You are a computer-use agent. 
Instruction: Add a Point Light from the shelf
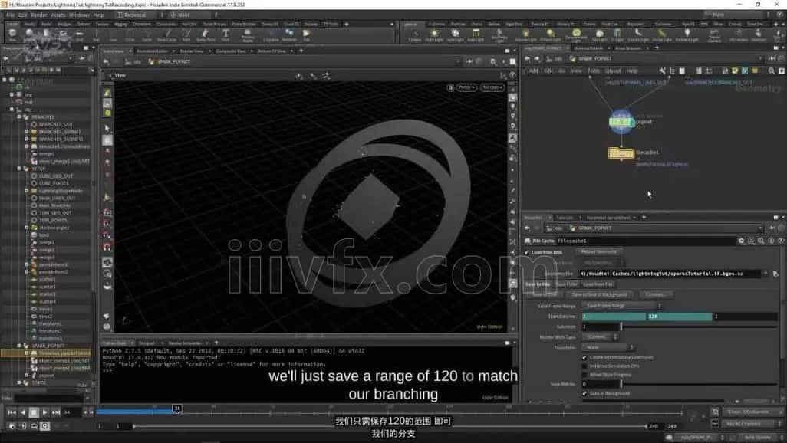point(434,35)
